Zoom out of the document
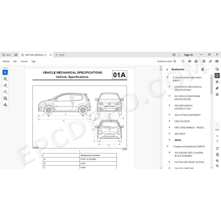 tap(217, 166)
